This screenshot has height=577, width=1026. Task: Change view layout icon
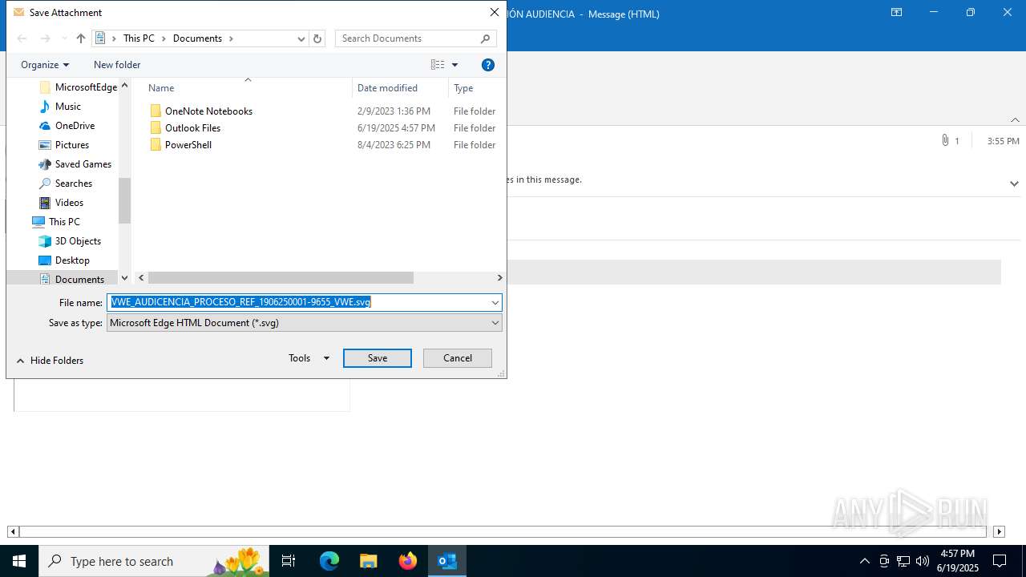(x=438, y=65)
